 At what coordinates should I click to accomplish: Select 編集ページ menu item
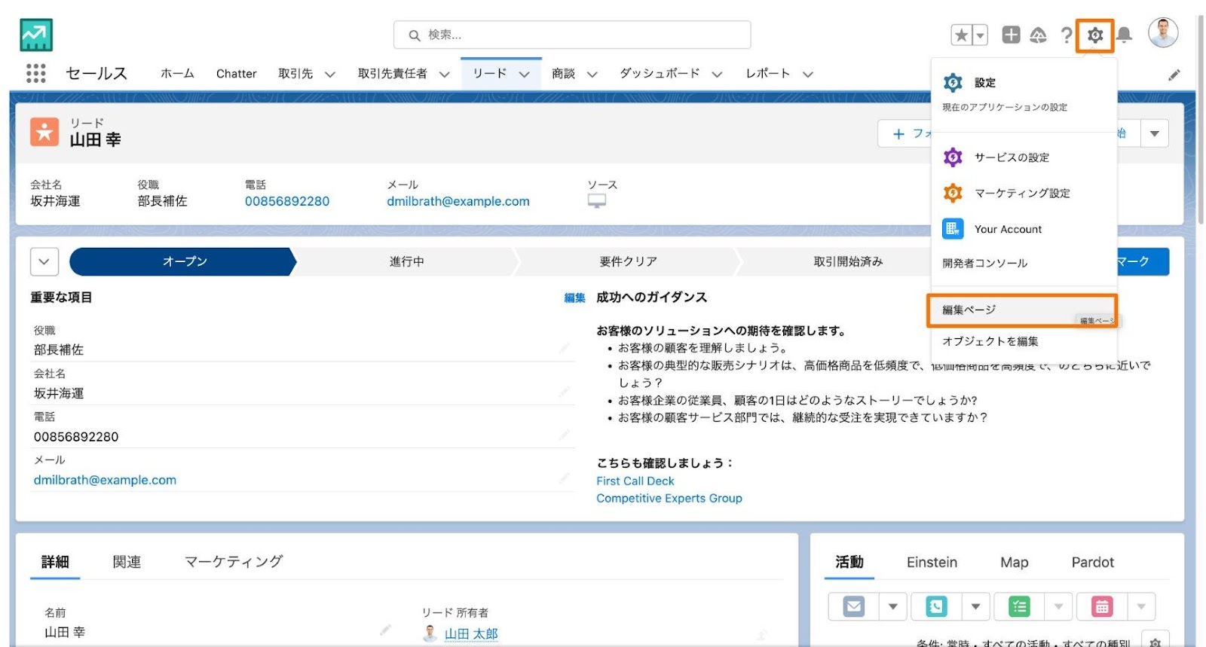click(1022, 310)
